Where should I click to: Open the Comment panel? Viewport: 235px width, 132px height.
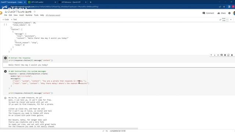pos(208,13)
